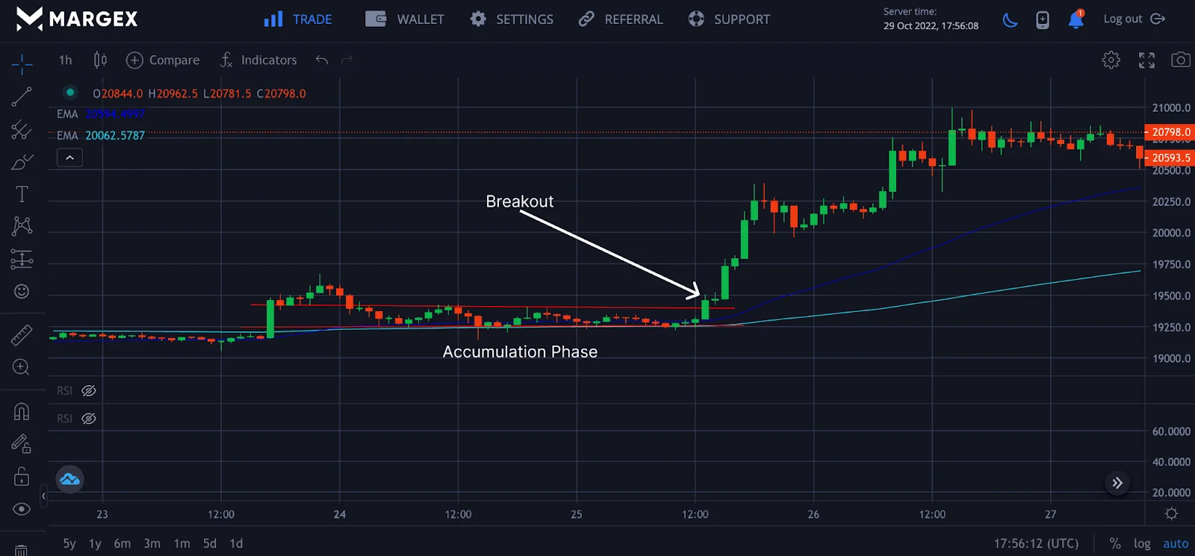Select the text annotation tool
This screenshot has height=556, width=1195.
tap(22, 194)
